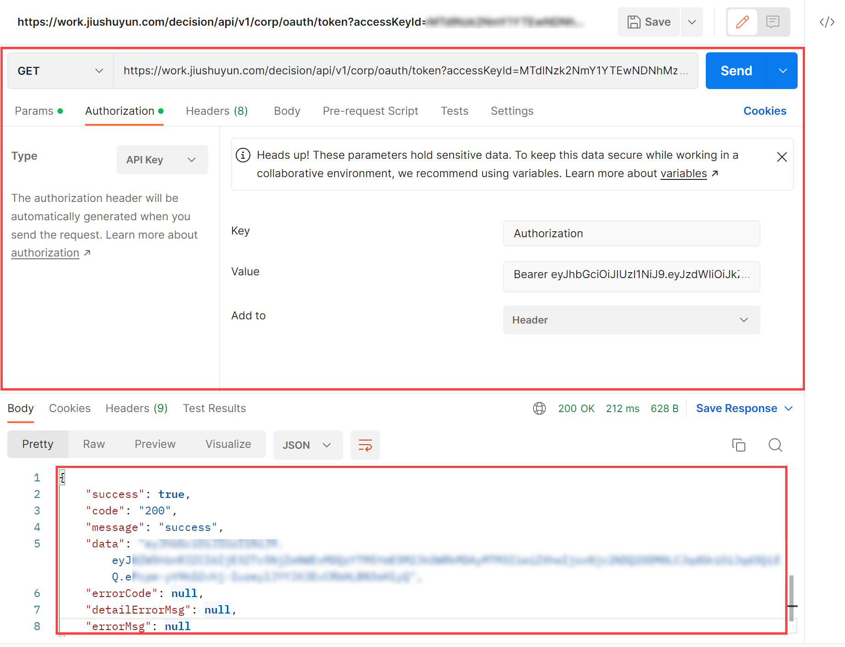
Task: Open the Pre-request Script tab
Action: [x=370, y=111]
